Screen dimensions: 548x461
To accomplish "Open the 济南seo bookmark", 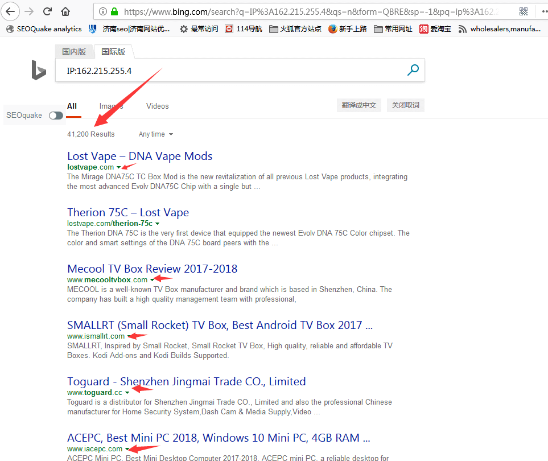I will [x=129, y=28].
